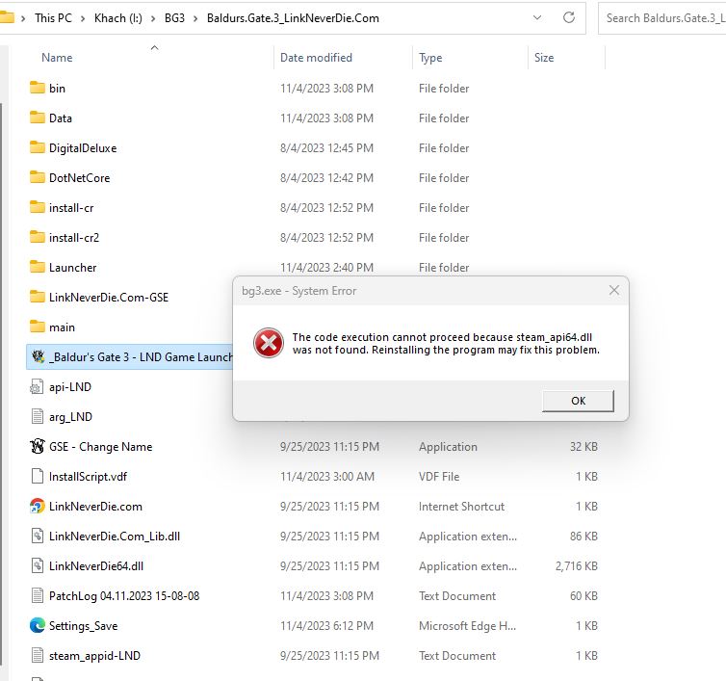This screenshot has height=681, width=726.
Task: Click the refresh button beside address bar
Action: tap(570, 17)
